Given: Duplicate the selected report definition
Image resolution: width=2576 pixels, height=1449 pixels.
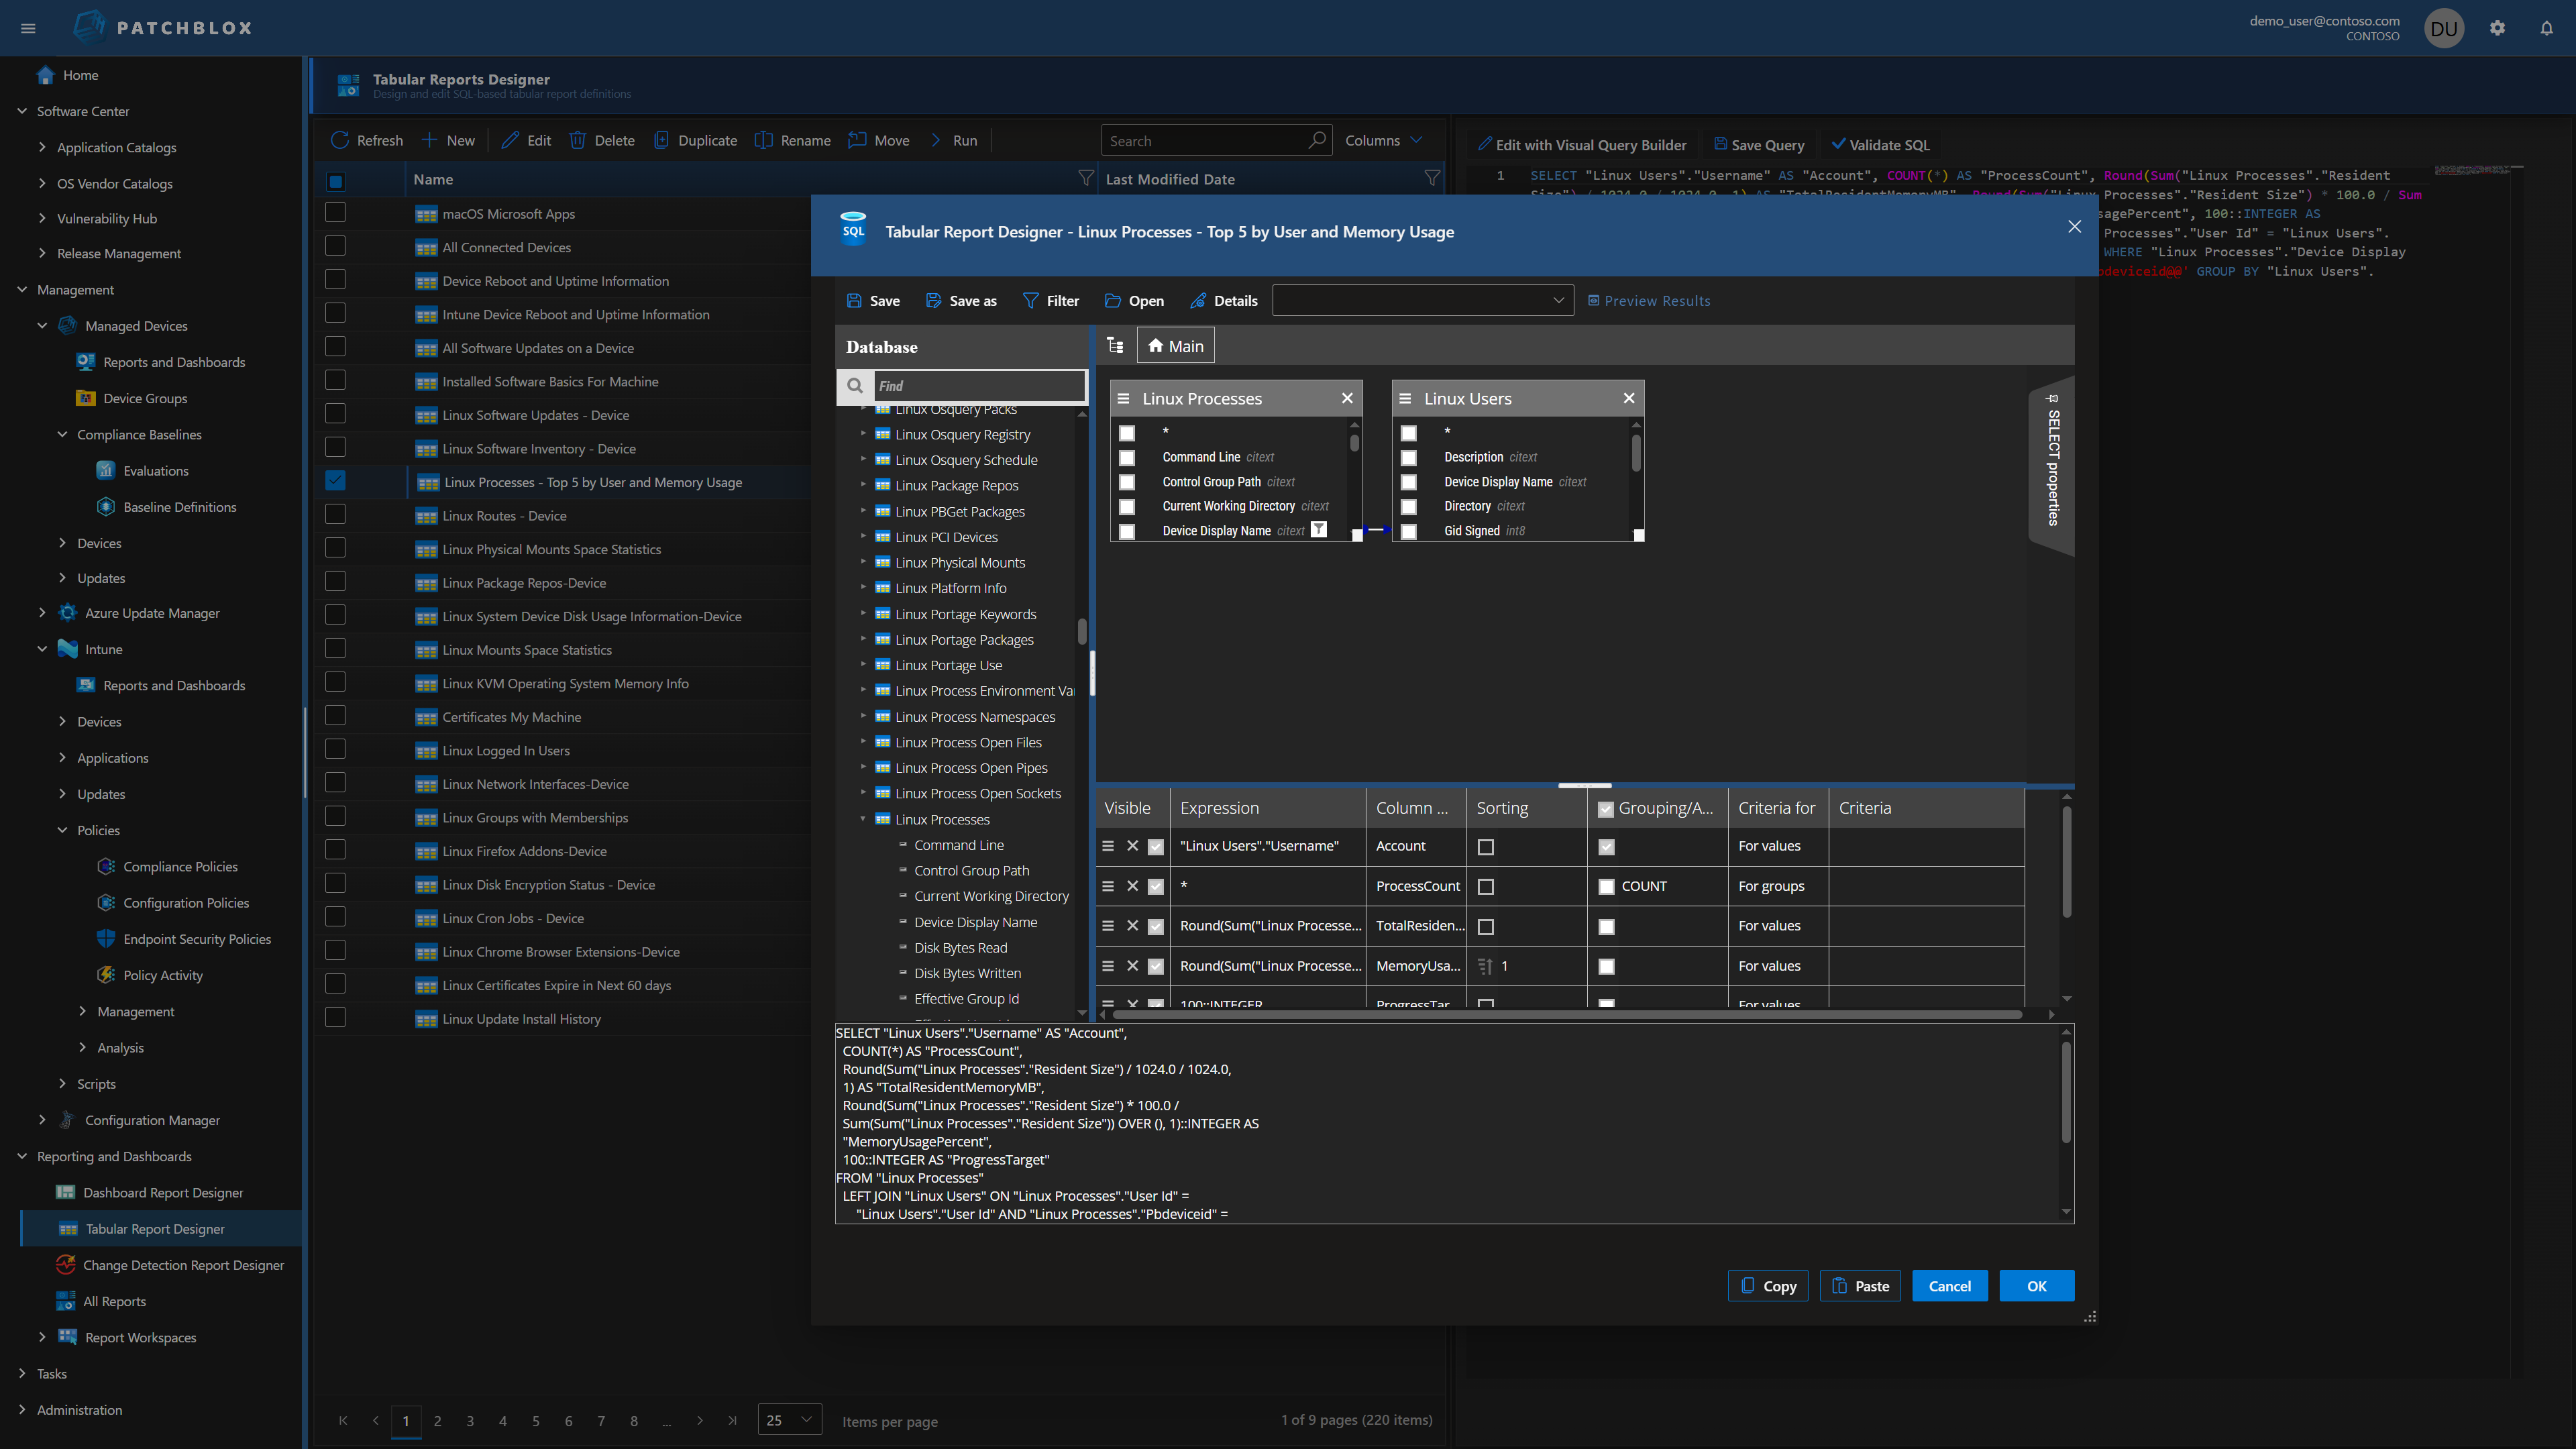Looking at the screenshot, I should [x=695, y=140].
